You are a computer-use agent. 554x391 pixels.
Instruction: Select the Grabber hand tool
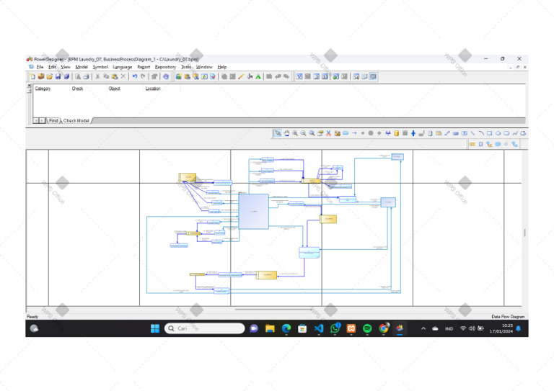point(286,133)
